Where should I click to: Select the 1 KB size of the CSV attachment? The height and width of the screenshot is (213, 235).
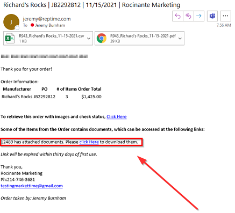[x=23, y=41]
